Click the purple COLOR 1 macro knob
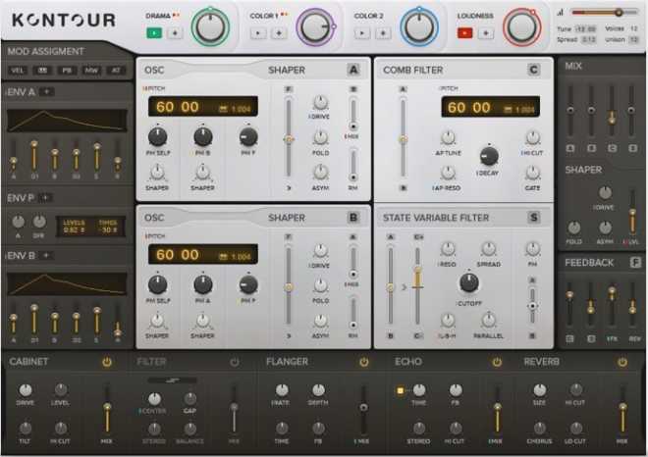This screenshot has height=457, width=648. [x=315, y=27]
